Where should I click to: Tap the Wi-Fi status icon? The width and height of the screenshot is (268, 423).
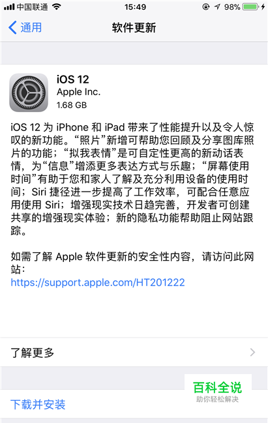(x=57, y=7)
